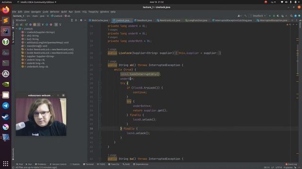Close the Livelock.java editor tab
This screenshot has height=169, width=302.
click(131, 20)
